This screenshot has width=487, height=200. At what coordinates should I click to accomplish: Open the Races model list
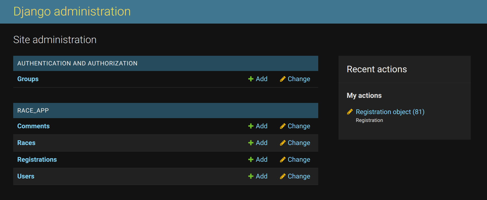[x=26, y=143]
